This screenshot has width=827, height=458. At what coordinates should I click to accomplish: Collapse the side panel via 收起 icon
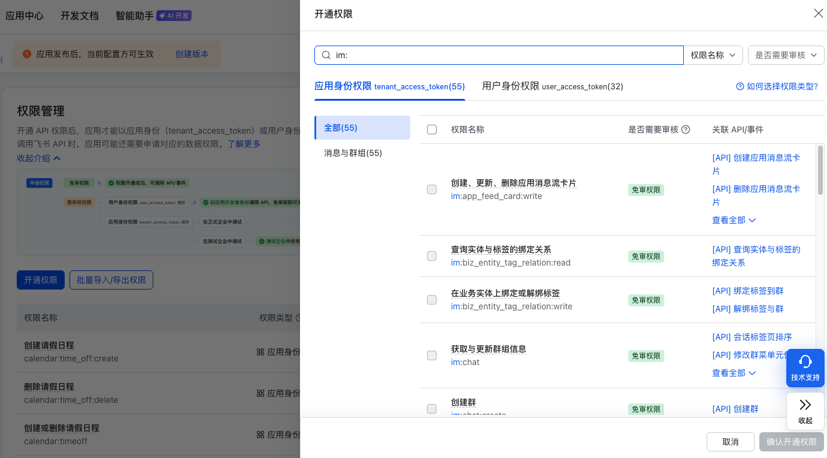coord(805,405)
